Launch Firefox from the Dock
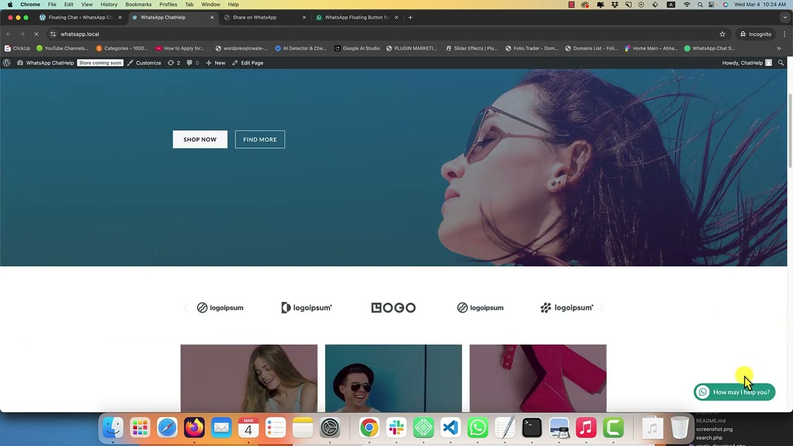 pos(195,427)
